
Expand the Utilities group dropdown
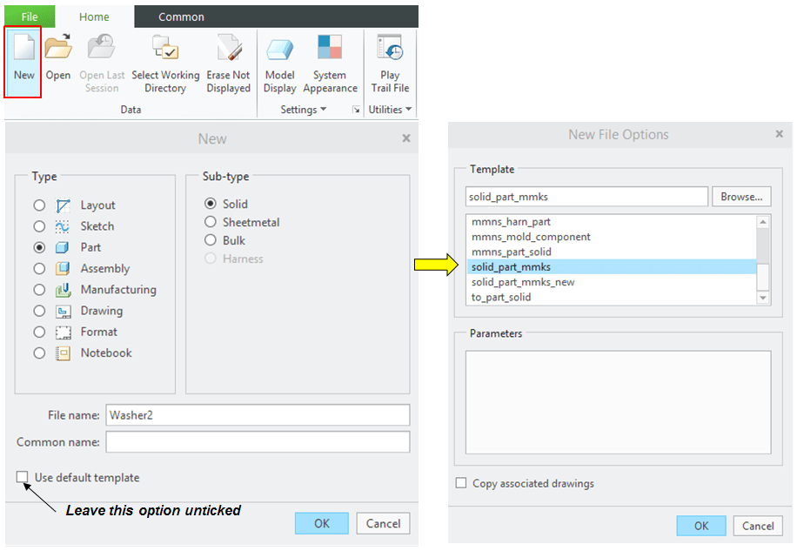coord(391,110)
